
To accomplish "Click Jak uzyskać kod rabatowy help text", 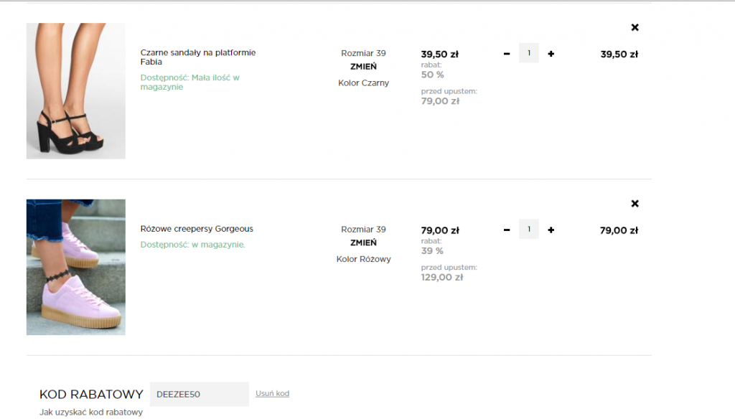I will 91,412.
